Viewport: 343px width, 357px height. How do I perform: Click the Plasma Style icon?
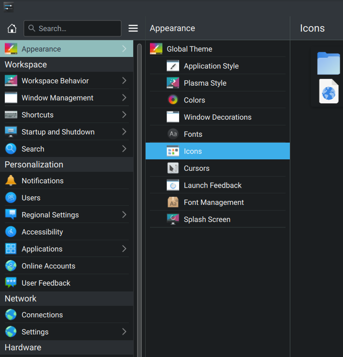173,83
